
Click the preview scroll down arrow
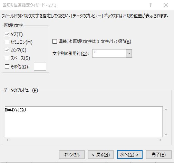166,134
